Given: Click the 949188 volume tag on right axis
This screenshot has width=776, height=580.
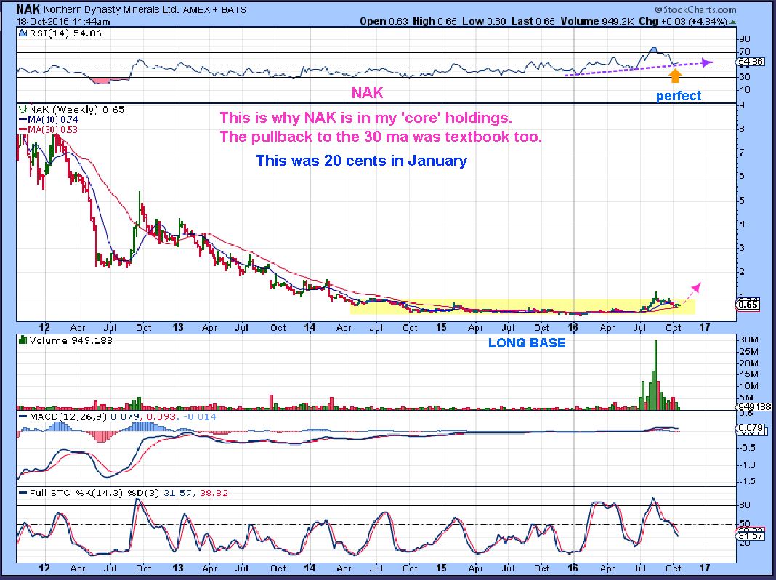Looking at the screenshot, I should [x=755, y=406].
